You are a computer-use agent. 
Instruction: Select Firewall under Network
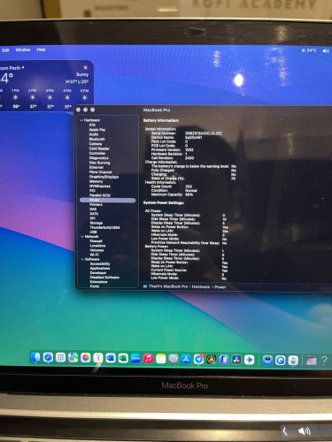coord(96,241)
